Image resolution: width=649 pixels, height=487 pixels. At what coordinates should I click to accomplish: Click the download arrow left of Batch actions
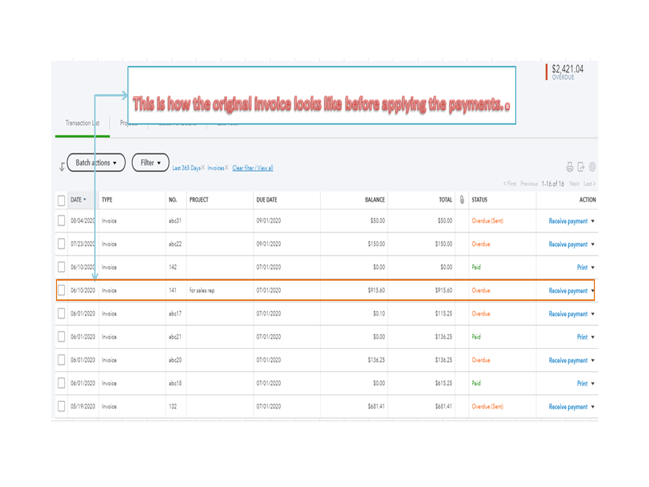(x=61, y=166)
